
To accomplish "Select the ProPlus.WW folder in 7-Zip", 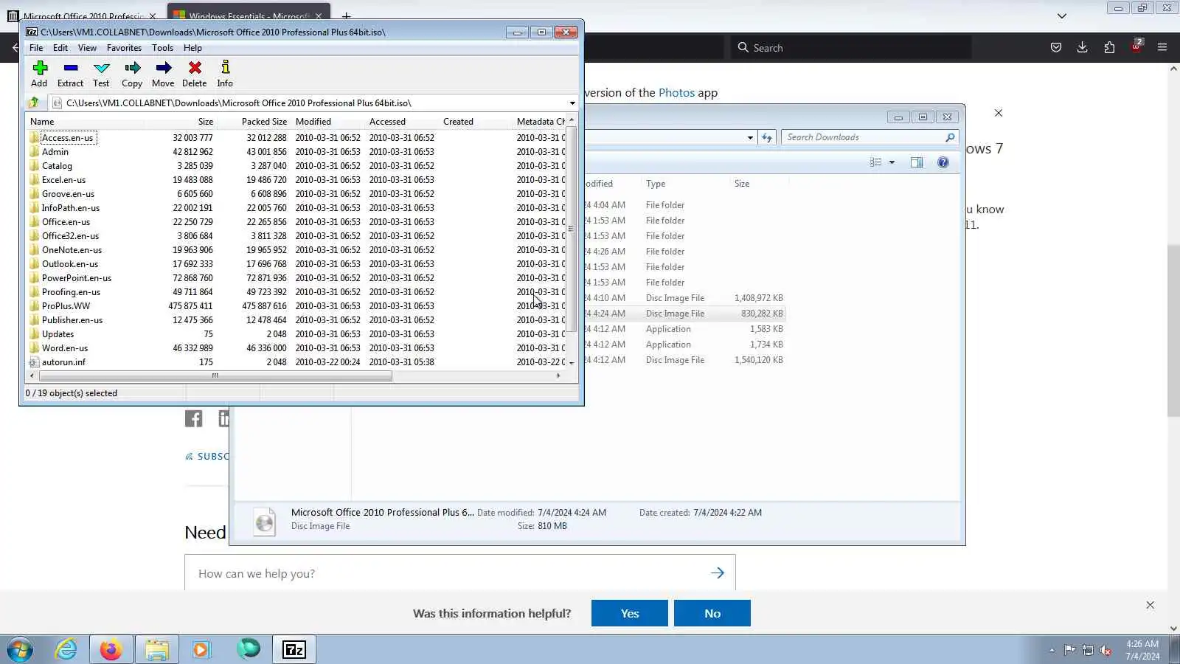I will 66,306.
